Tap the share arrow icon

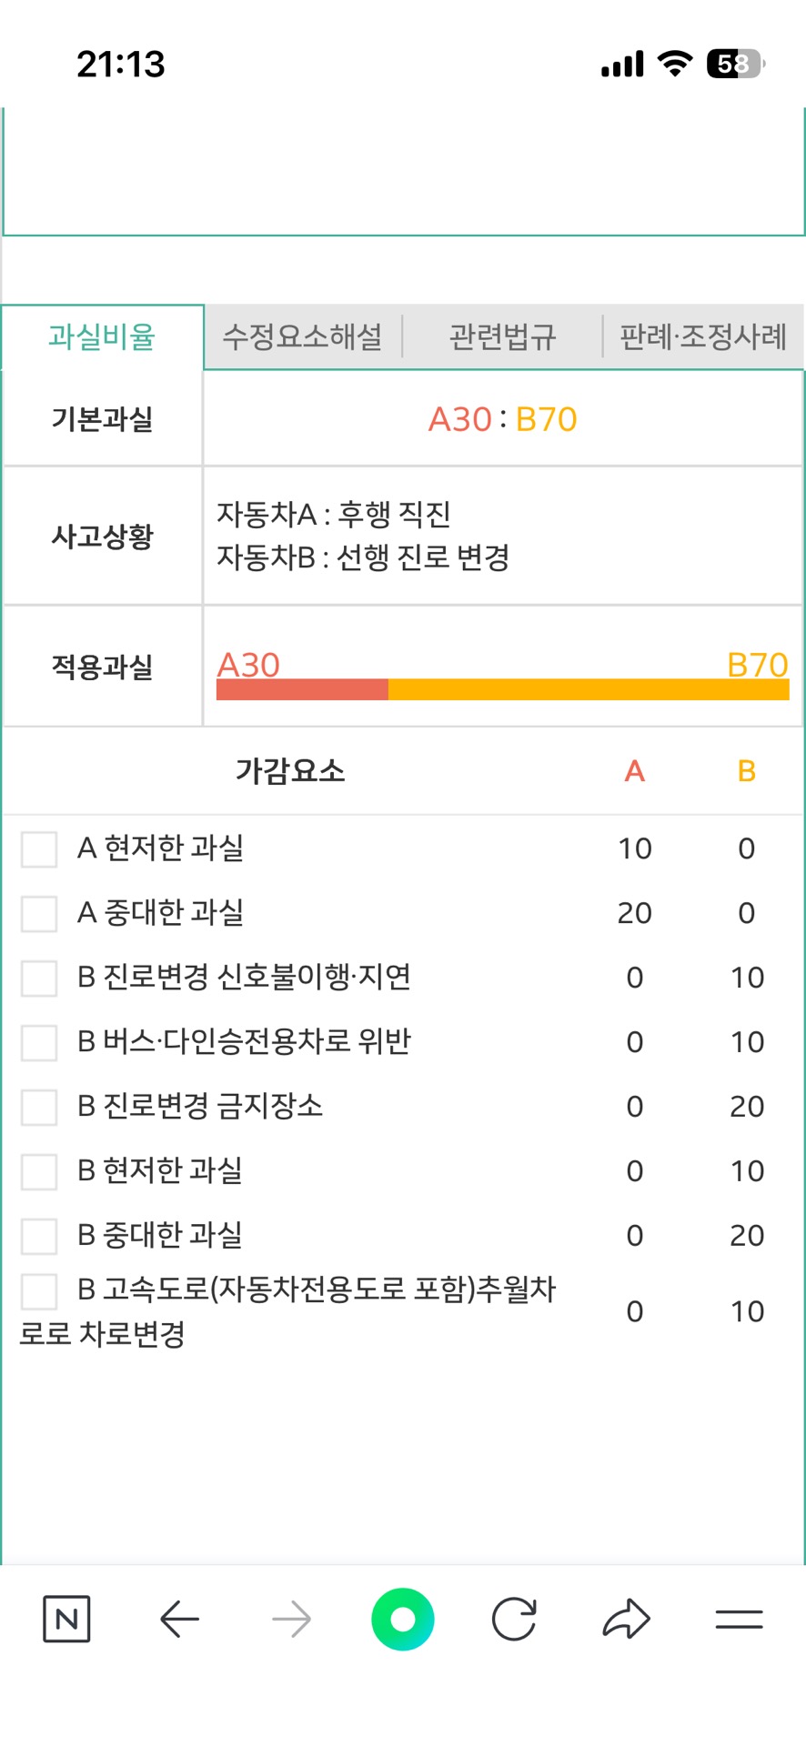[x=626, y=1619]
